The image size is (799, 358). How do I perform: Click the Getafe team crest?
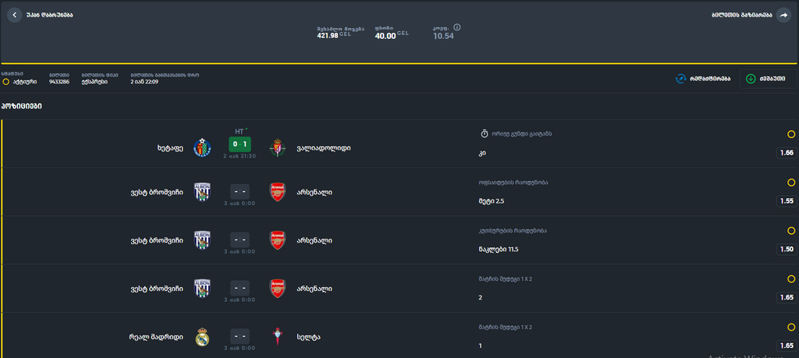tap(202, 147)
